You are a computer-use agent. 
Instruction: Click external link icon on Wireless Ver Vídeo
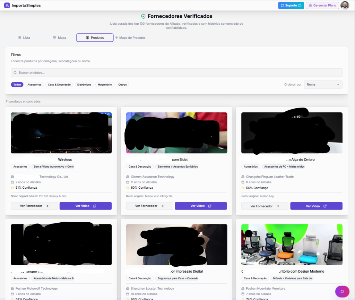(x=95, y=206)
